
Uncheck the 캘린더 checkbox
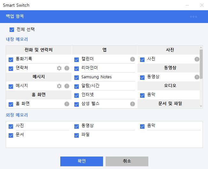tap(77, 60)
